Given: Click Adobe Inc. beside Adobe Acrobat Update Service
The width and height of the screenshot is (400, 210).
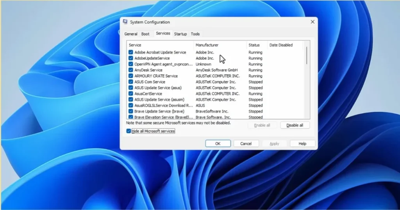Looking at the screenshot, I should click(205, 52).
